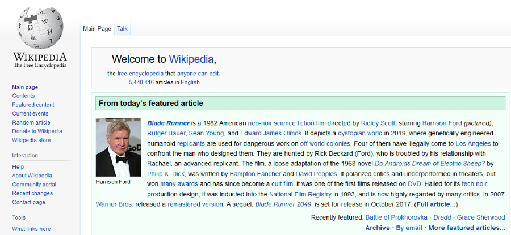Open the Ridley Scott link
The image size is (511, 235).
378,123
